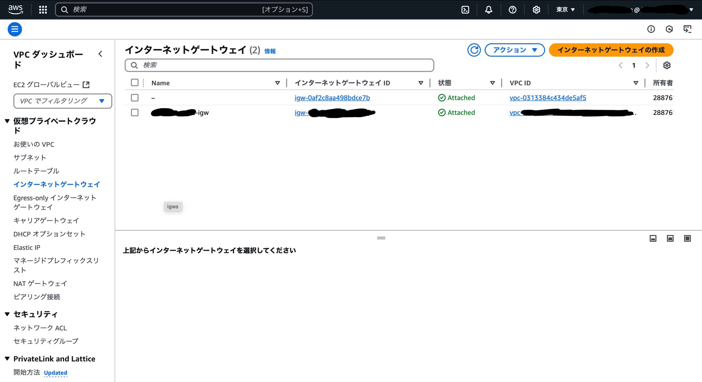702x382 pixels.
Task: Open AWS CloudShell terminal icon
Action: tap(465, 10)
